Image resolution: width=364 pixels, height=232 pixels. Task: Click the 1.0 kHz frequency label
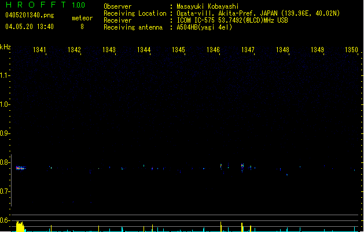point(5,104)
